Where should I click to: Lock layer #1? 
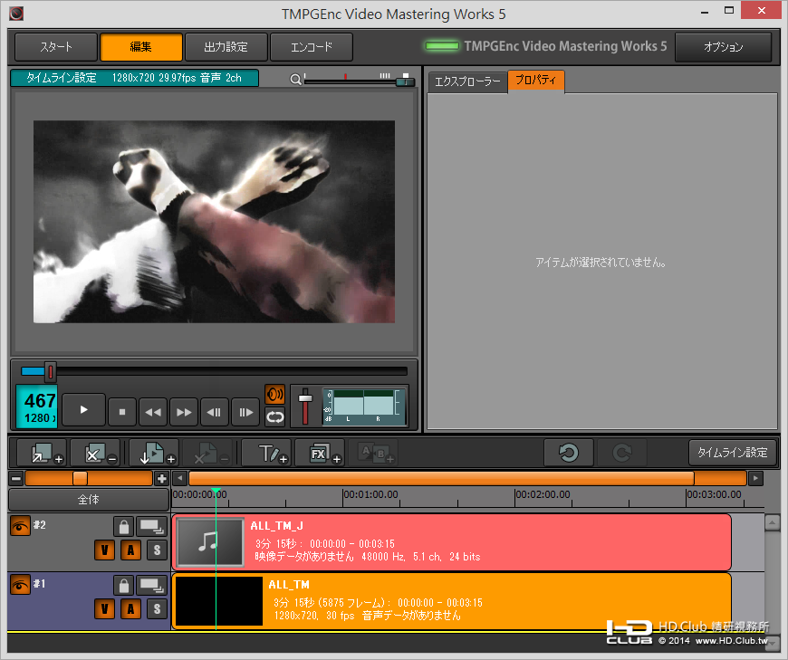tap(123, 586)
